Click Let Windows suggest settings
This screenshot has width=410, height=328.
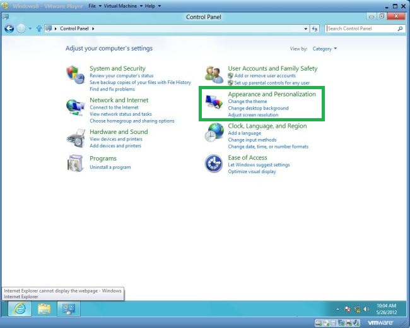pyautogui.click(x=259, y=165)
